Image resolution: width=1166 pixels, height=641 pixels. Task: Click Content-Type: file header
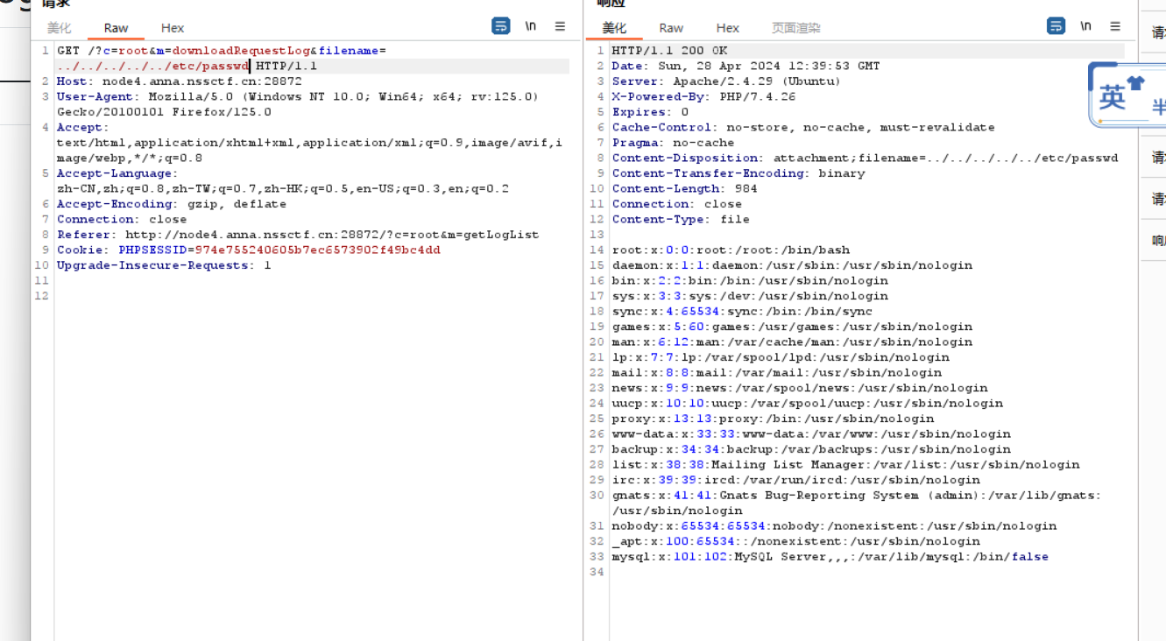click(681, 219)
